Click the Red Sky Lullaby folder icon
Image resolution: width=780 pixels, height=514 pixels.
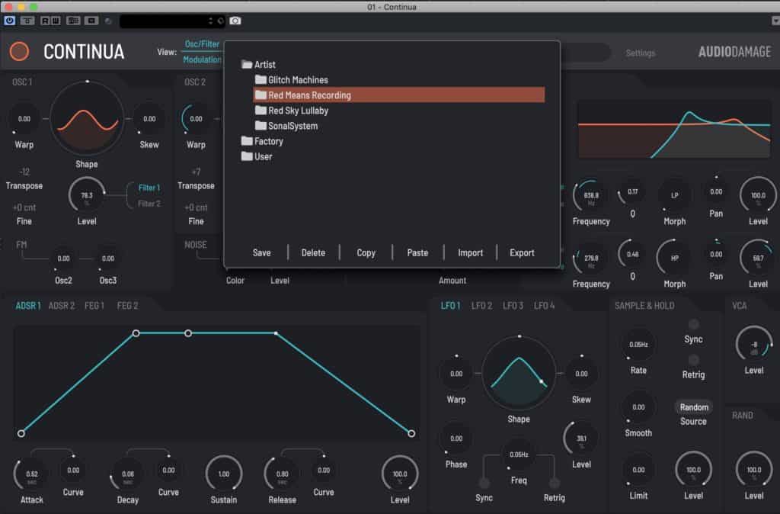pos(261,110)
